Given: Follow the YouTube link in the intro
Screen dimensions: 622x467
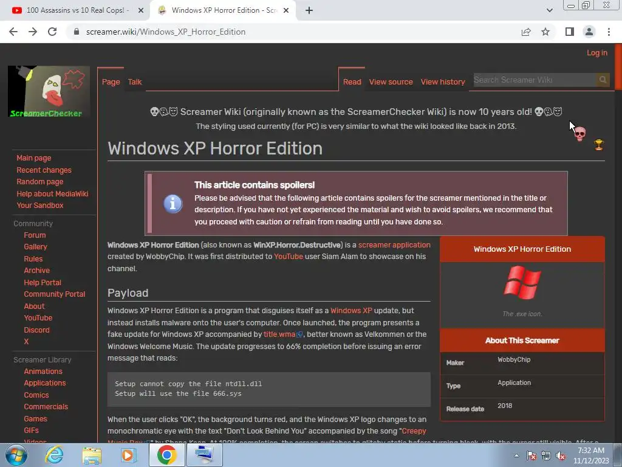Looking at the screenshot, I should click(289, 257).
